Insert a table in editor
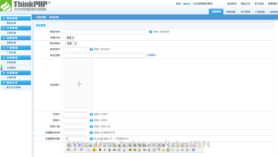The width and height of the screenshot is (278, 157). tap(154, 150)
